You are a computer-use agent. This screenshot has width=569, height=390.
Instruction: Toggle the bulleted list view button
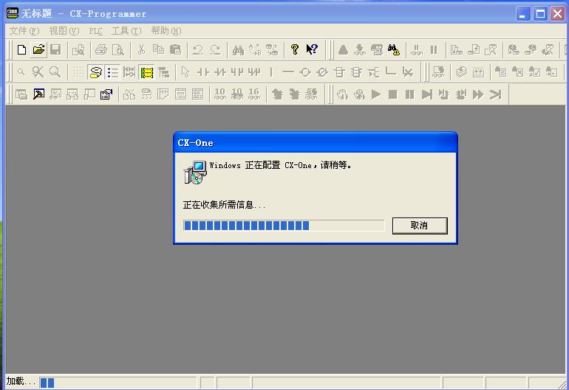click(x=112, y=72)
